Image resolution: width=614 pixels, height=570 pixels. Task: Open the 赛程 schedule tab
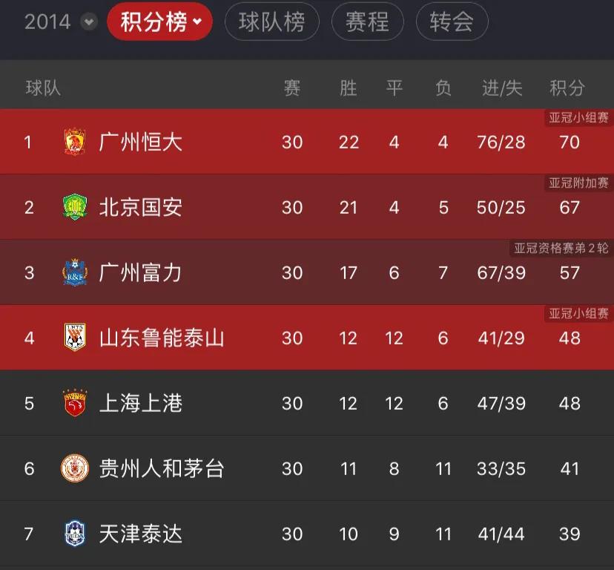(x=367, y=22)
